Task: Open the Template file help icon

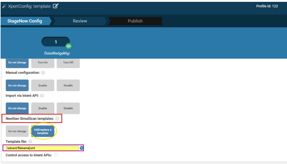Action: 30,142
